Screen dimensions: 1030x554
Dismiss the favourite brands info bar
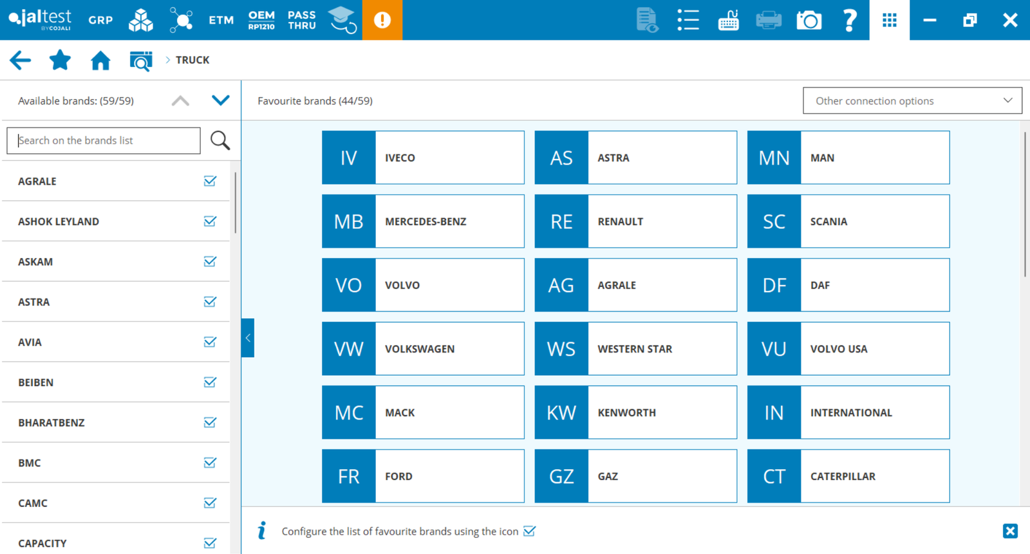[1010, 531]
